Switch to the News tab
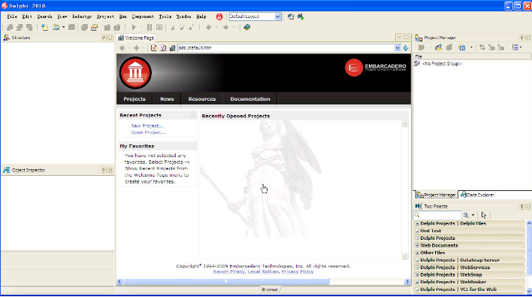 (167, 98)
